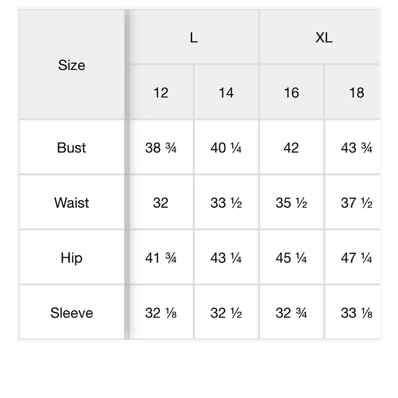Click the XL size column header
The image size is (398, 398).
coord(320,37)
